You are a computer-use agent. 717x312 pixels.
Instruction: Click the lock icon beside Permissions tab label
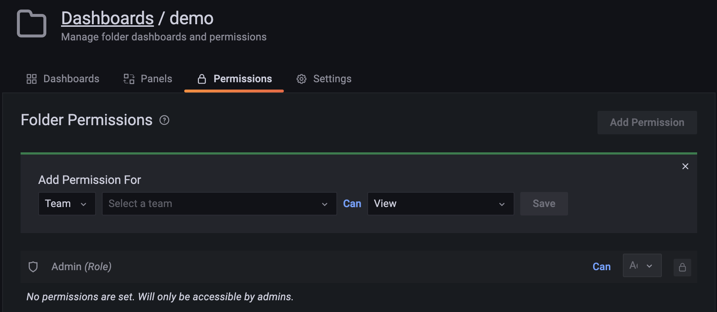[x=201, y=79]
